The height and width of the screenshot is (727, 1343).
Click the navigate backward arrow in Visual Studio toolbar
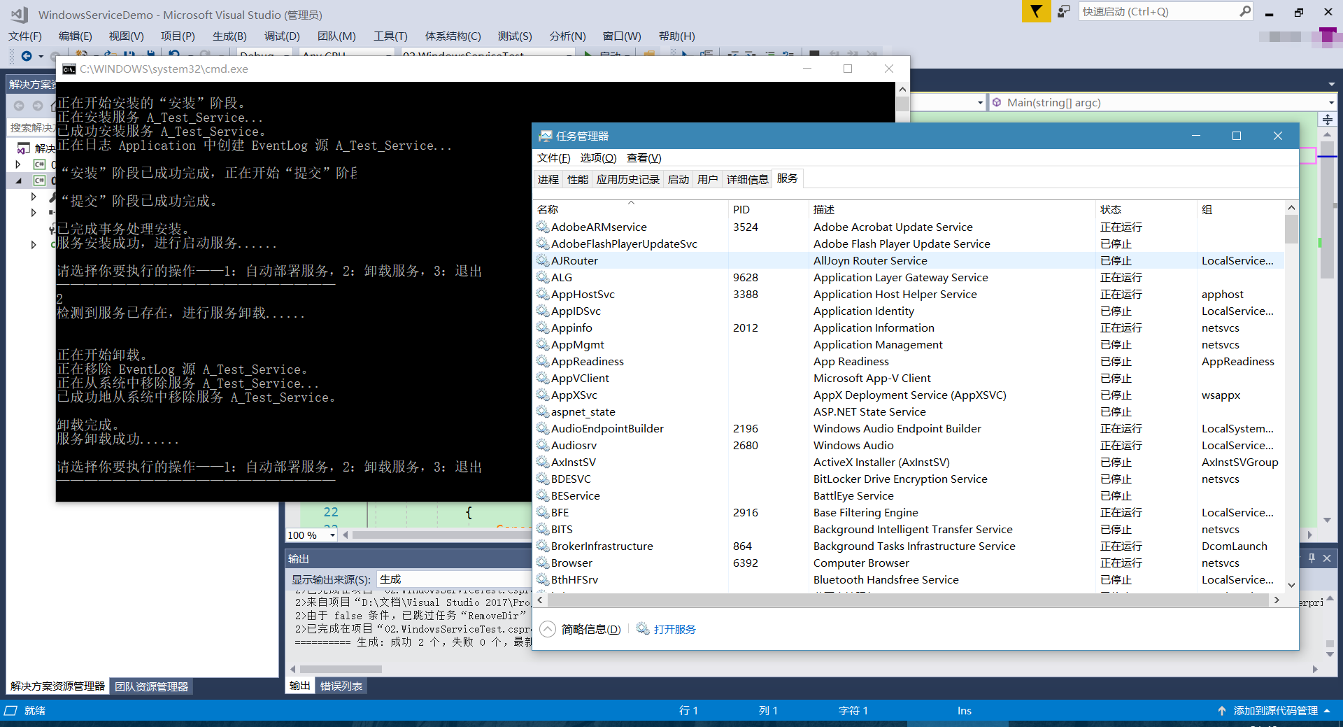27,55
